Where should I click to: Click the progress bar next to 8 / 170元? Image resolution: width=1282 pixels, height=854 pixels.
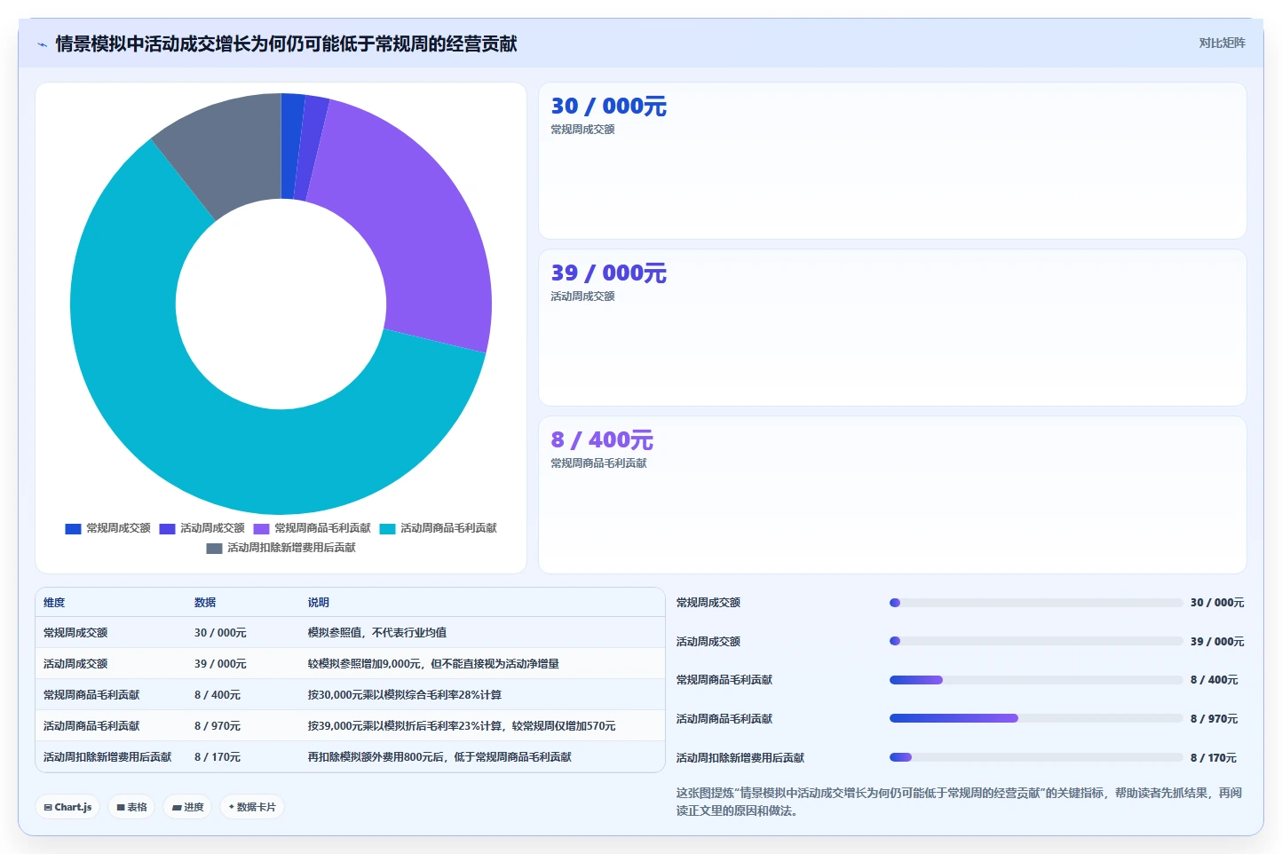tap(1036, 757)
